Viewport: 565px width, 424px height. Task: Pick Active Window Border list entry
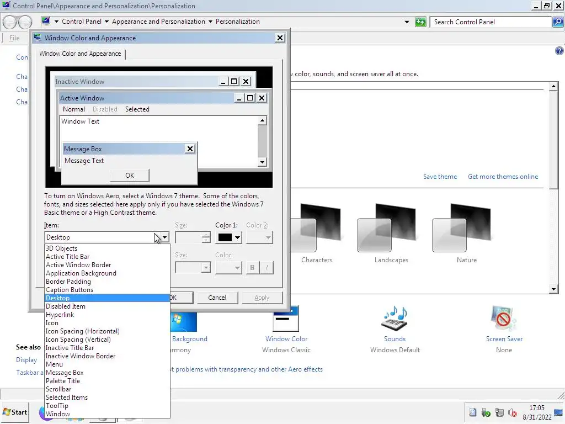(107, 265)
